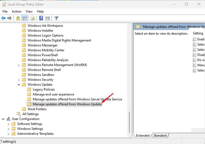This screenshot has width=205, height=144.
Task: Click the Setting column header
Action: 198,33
